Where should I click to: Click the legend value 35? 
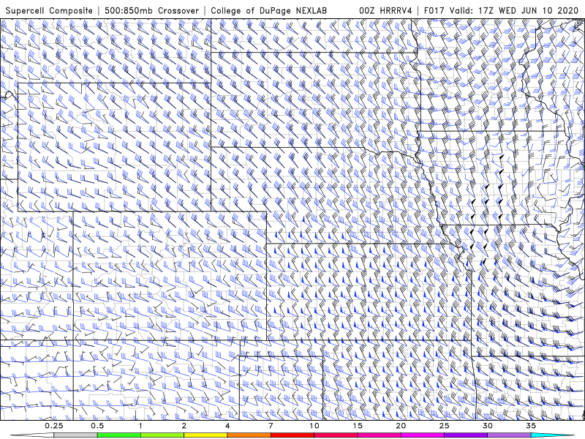pyautogui.click(x=532, y=426)
